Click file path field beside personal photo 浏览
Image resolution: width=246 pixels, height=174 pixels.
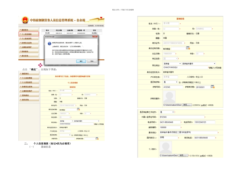click(x=169, y=155)
